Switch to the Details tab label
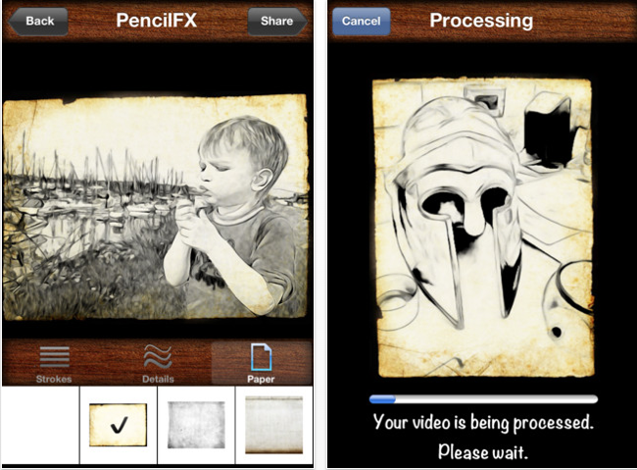637x470 pixels. point(158,379)
